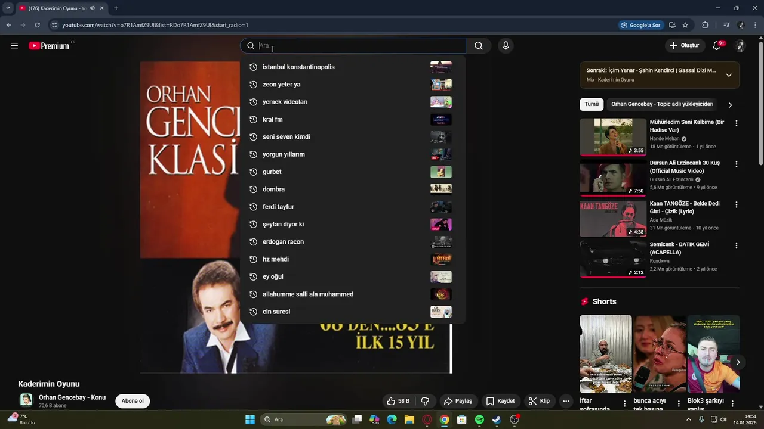Open Spotify from the taskbar

[479, 419]
